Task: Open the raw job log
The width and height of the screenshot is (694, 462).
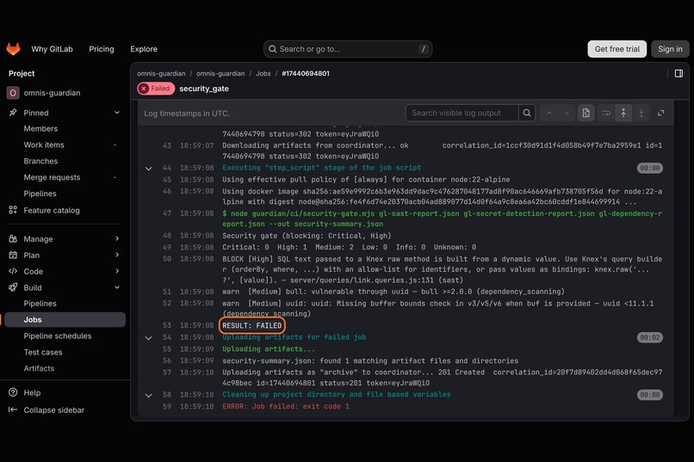Action: (x=586, y=113)
